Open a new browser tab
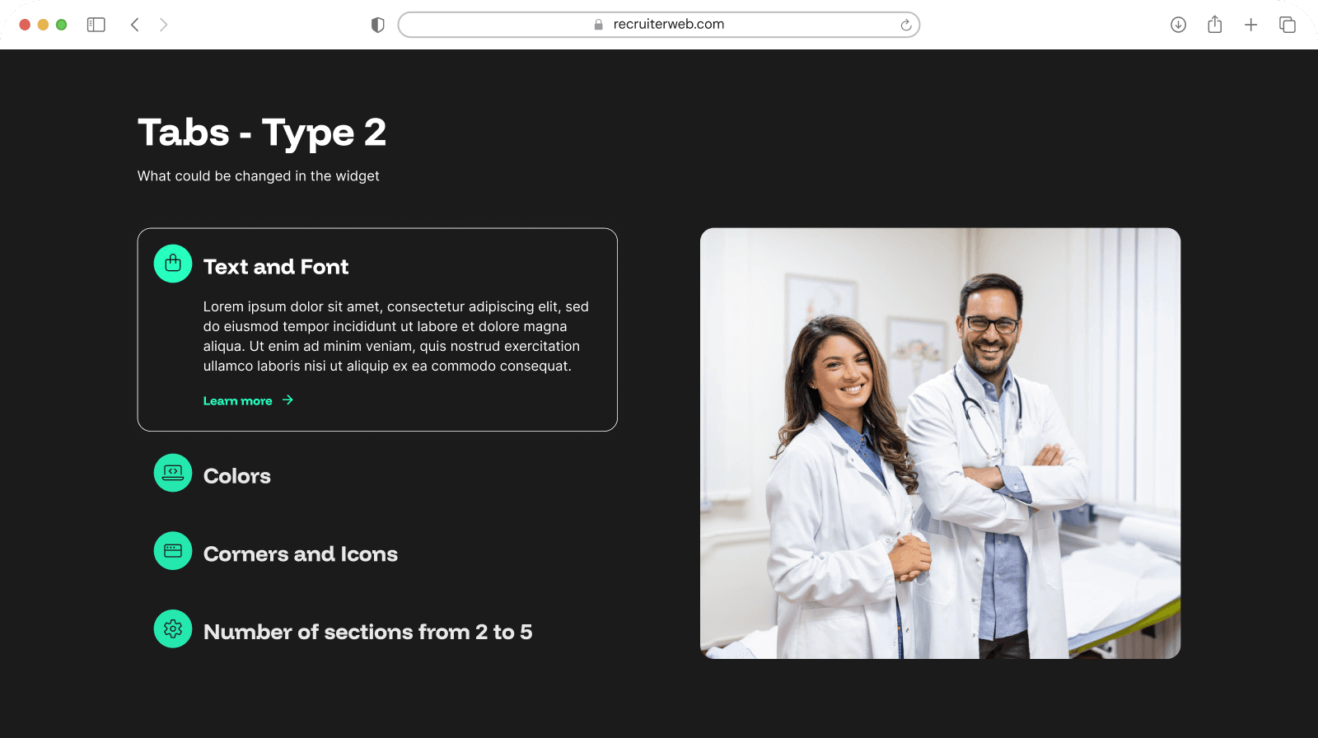The width and height of the screenshot is (1318, 738). pyautogui.click(x=1250, y=25)
